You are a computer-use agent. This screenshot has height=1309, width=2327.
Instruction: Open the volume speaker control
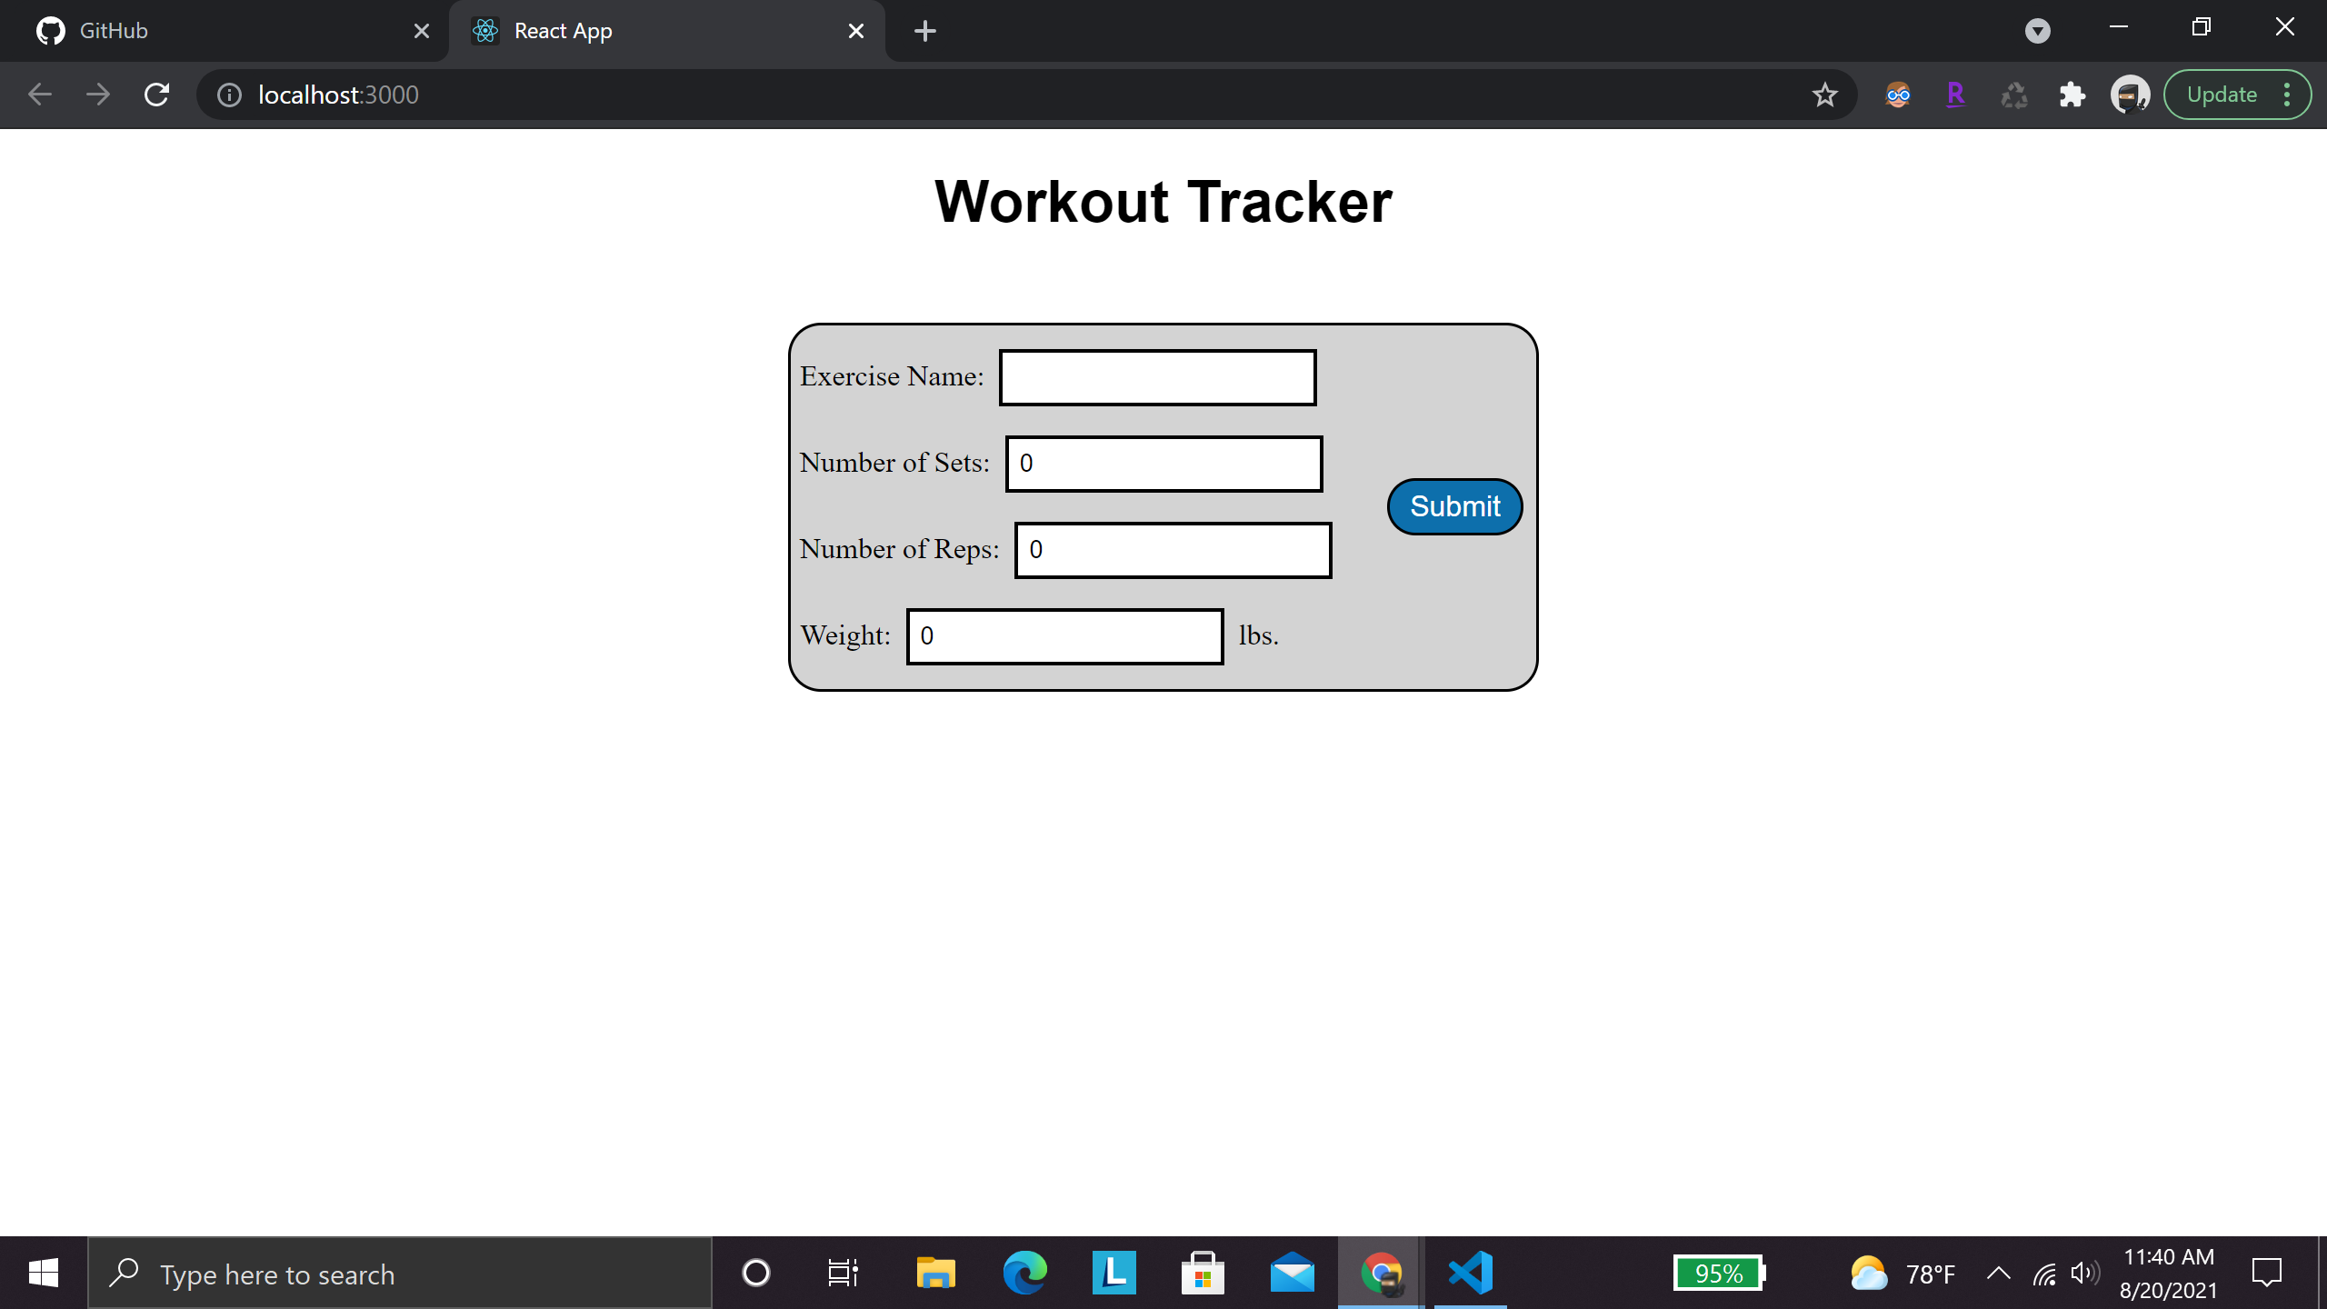[2084, 1273]
